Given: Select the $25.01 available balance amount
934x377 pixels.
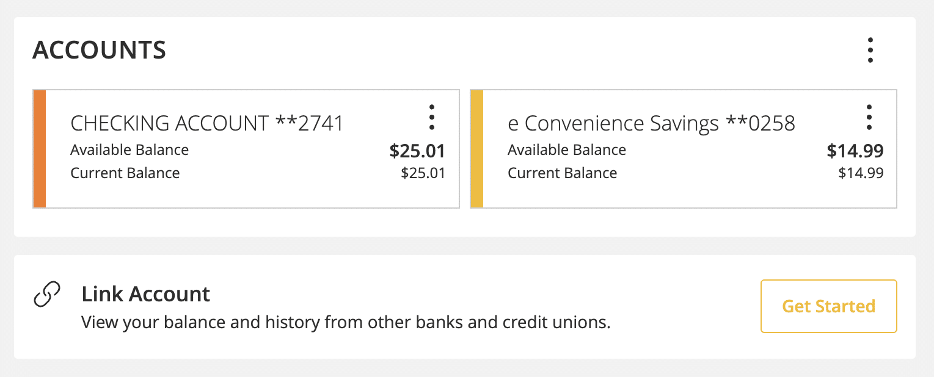Looking at the screenshot, I should point(417,151).
